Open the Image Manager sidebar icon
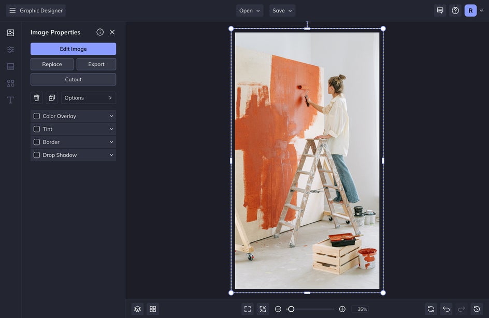 (10, 33)
